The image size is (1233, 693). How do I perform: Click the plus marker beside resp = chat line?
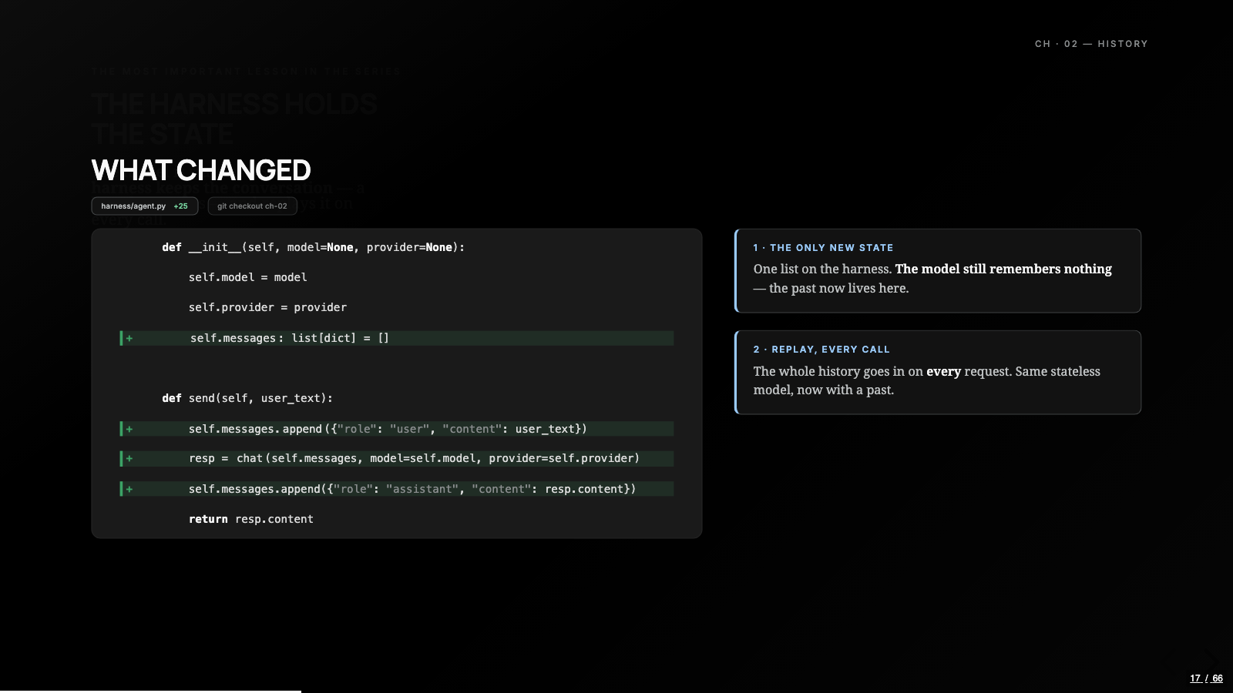pos(129,458)
